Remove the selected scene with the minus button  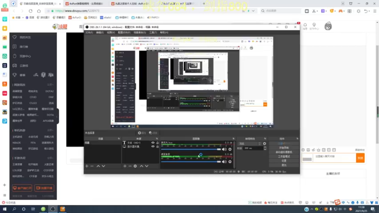[x=92, y=166]
